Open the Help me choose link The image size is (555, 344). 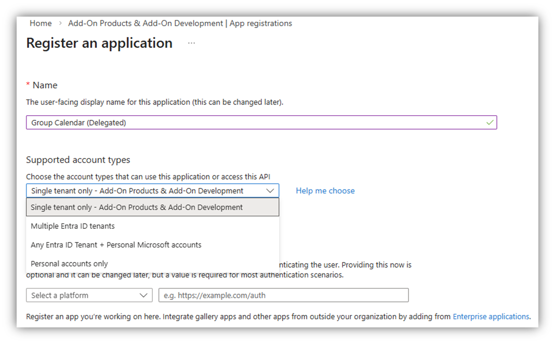click(325, 191)
